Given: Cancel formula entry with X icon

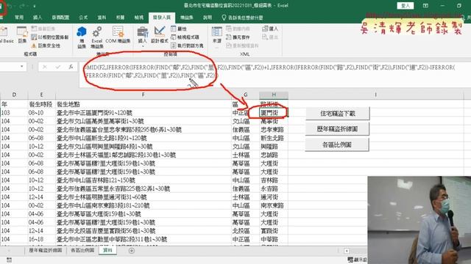Looking at the screenshot, I should click(x=45, y=67).
